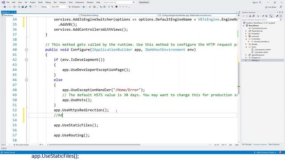Image resolution: width=285 pixels, height=160 pixels.
Task: Click the Live Share icon
Action: pyautogui.click(x=266, y=7)
